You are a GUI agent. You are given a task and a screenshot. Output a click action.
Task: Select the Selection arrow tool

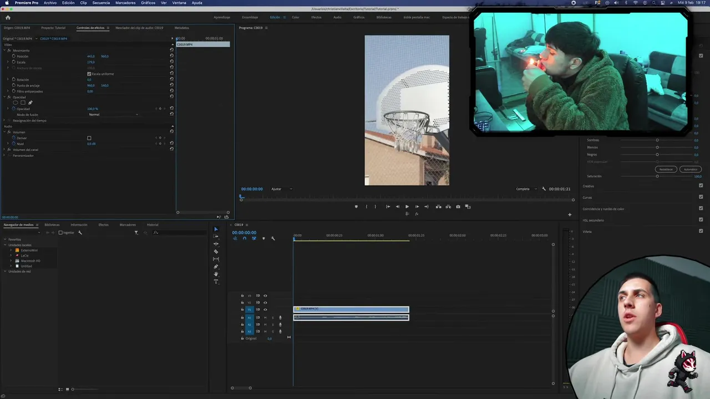pos(216,229)
